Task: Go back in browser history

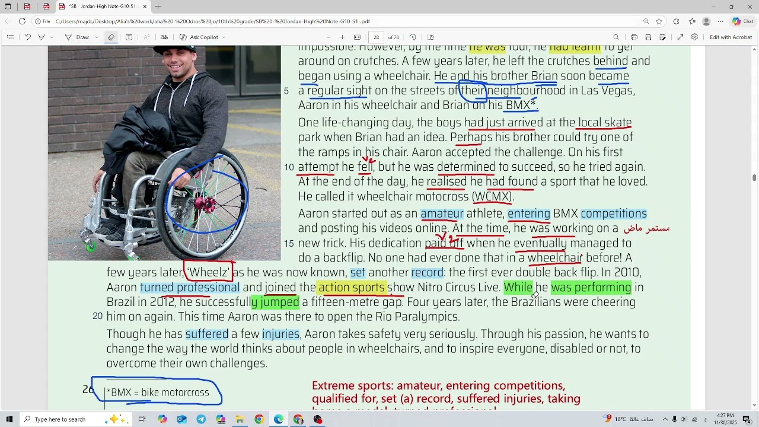Action: tap(8, 21)
